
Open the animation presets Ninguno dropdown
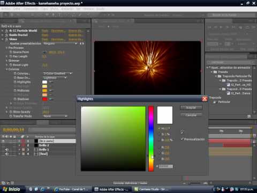pos(61,43)
